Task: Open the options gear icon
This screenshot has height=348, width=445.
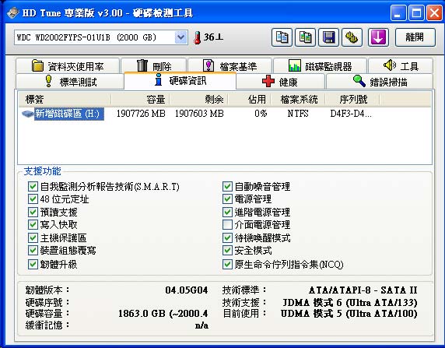Action: (x=352, y=37)
